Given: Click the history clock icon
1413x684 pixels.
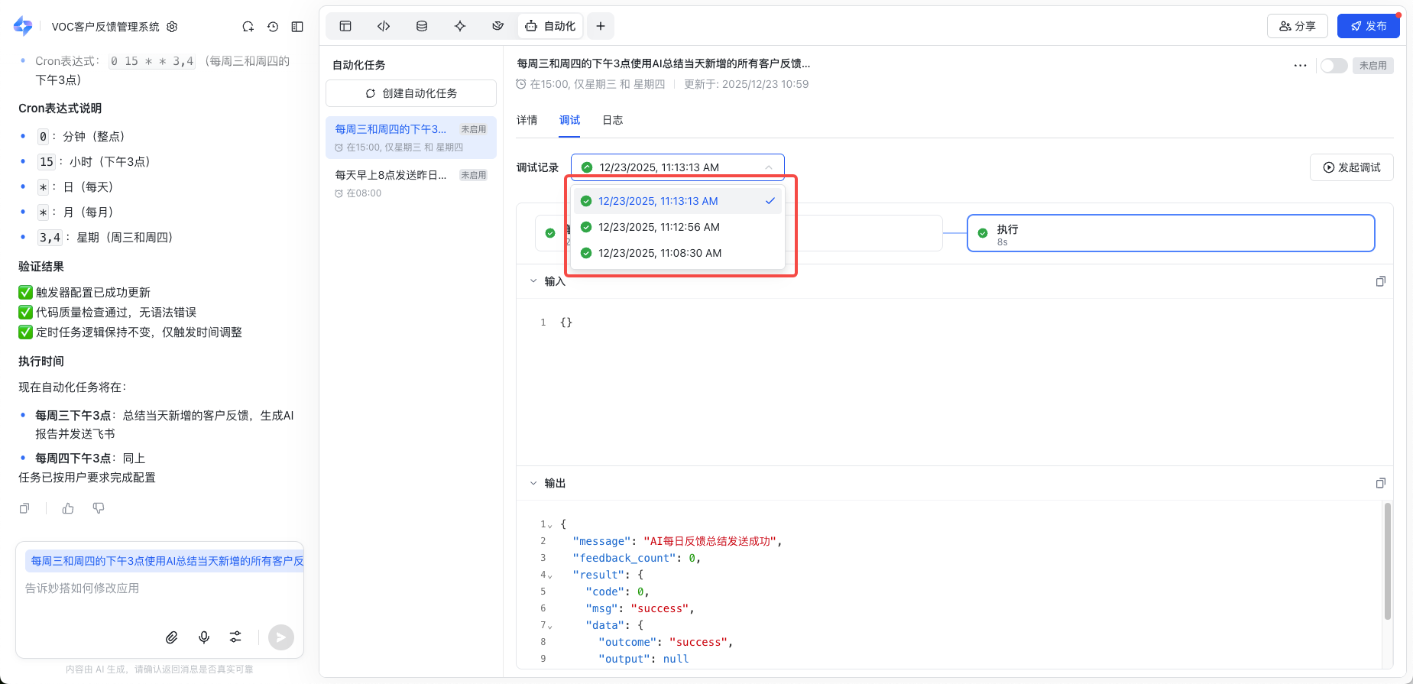Looking at the screenshot, I should (273, 27).
